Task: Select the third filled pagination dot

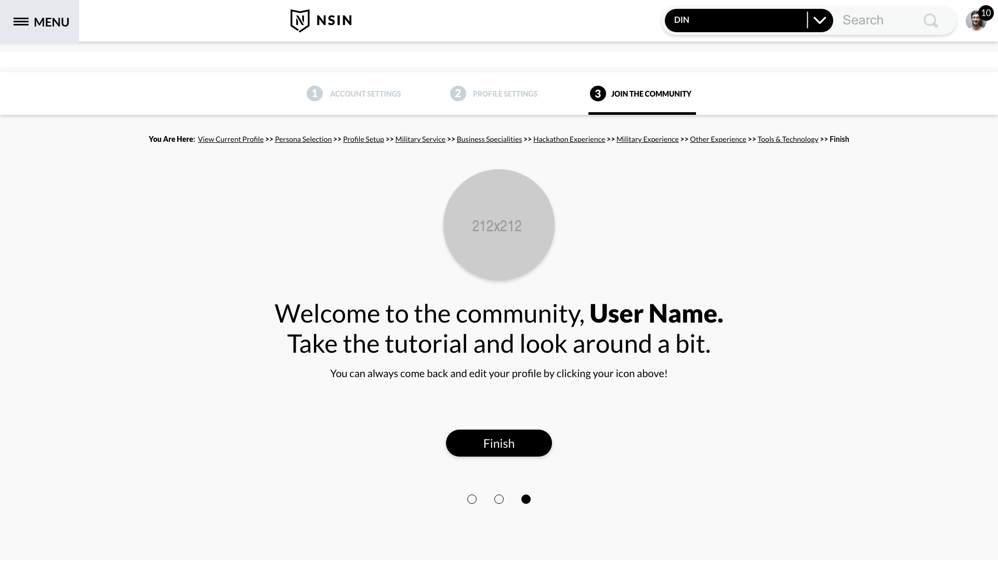Action: coord(526,499)
